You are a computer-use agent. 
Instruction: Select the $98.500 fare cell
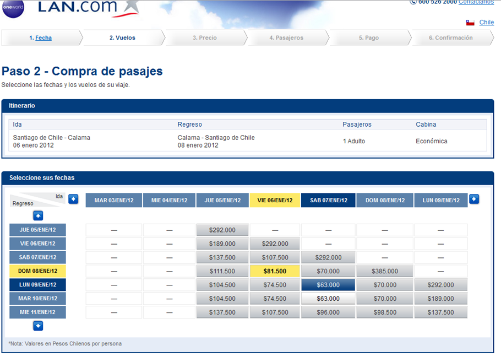384,312
